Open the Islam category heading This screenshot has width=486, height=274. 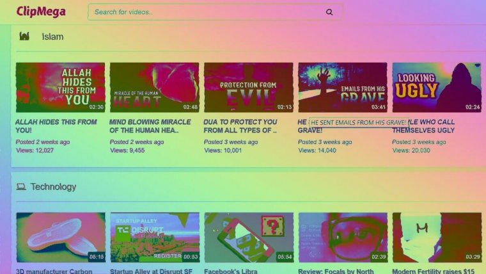(x=52, y=36)
